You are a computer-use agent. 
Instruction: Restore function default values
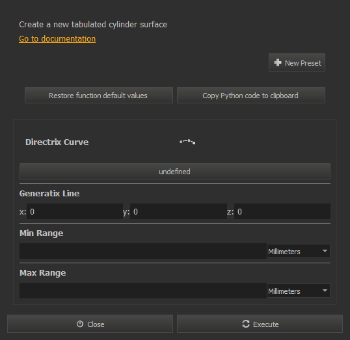click(x=99, y=96)
